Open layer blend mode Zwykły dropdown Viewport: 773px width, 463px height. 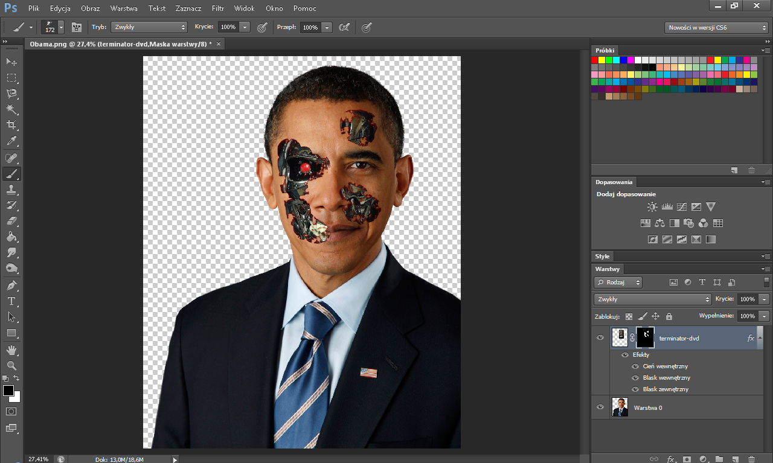pos(653,299)
